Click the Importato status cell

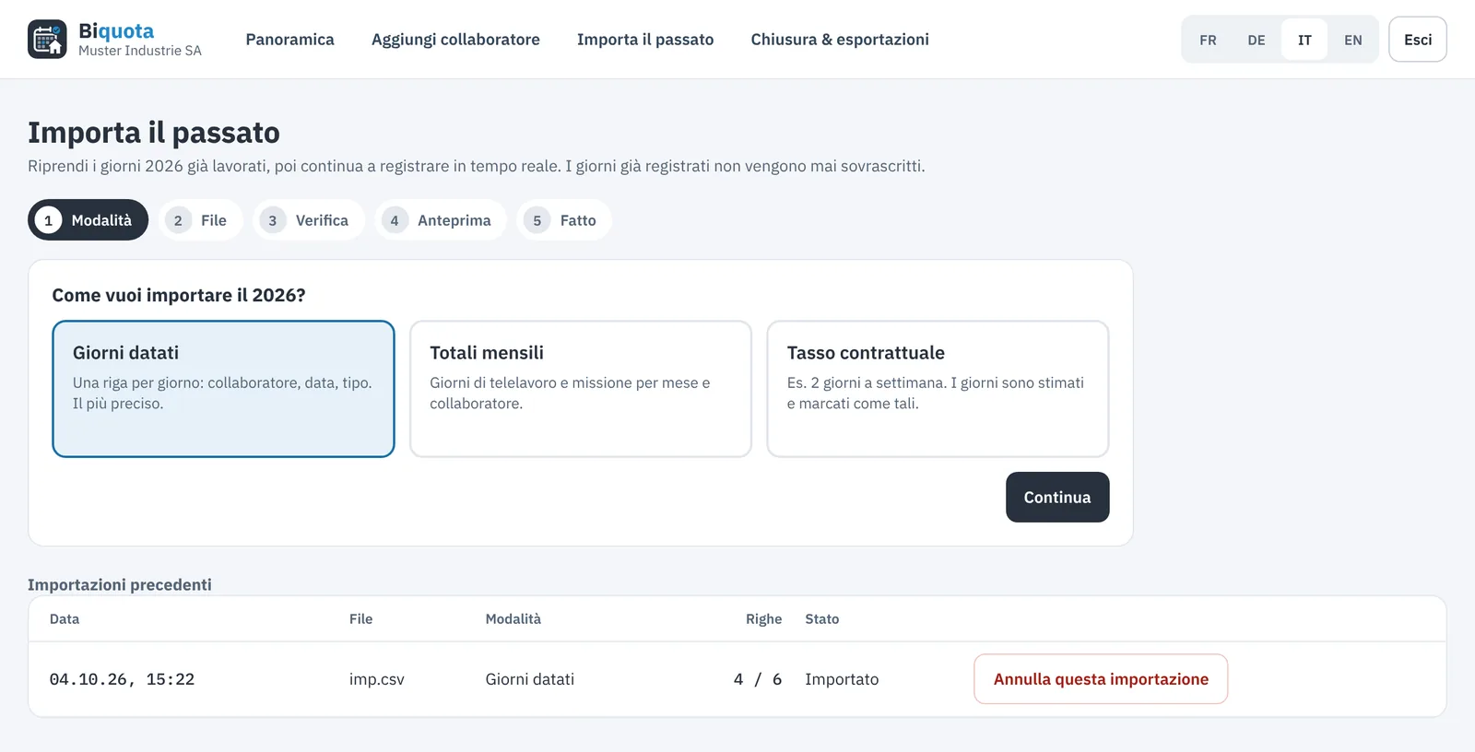click(842, 679)
